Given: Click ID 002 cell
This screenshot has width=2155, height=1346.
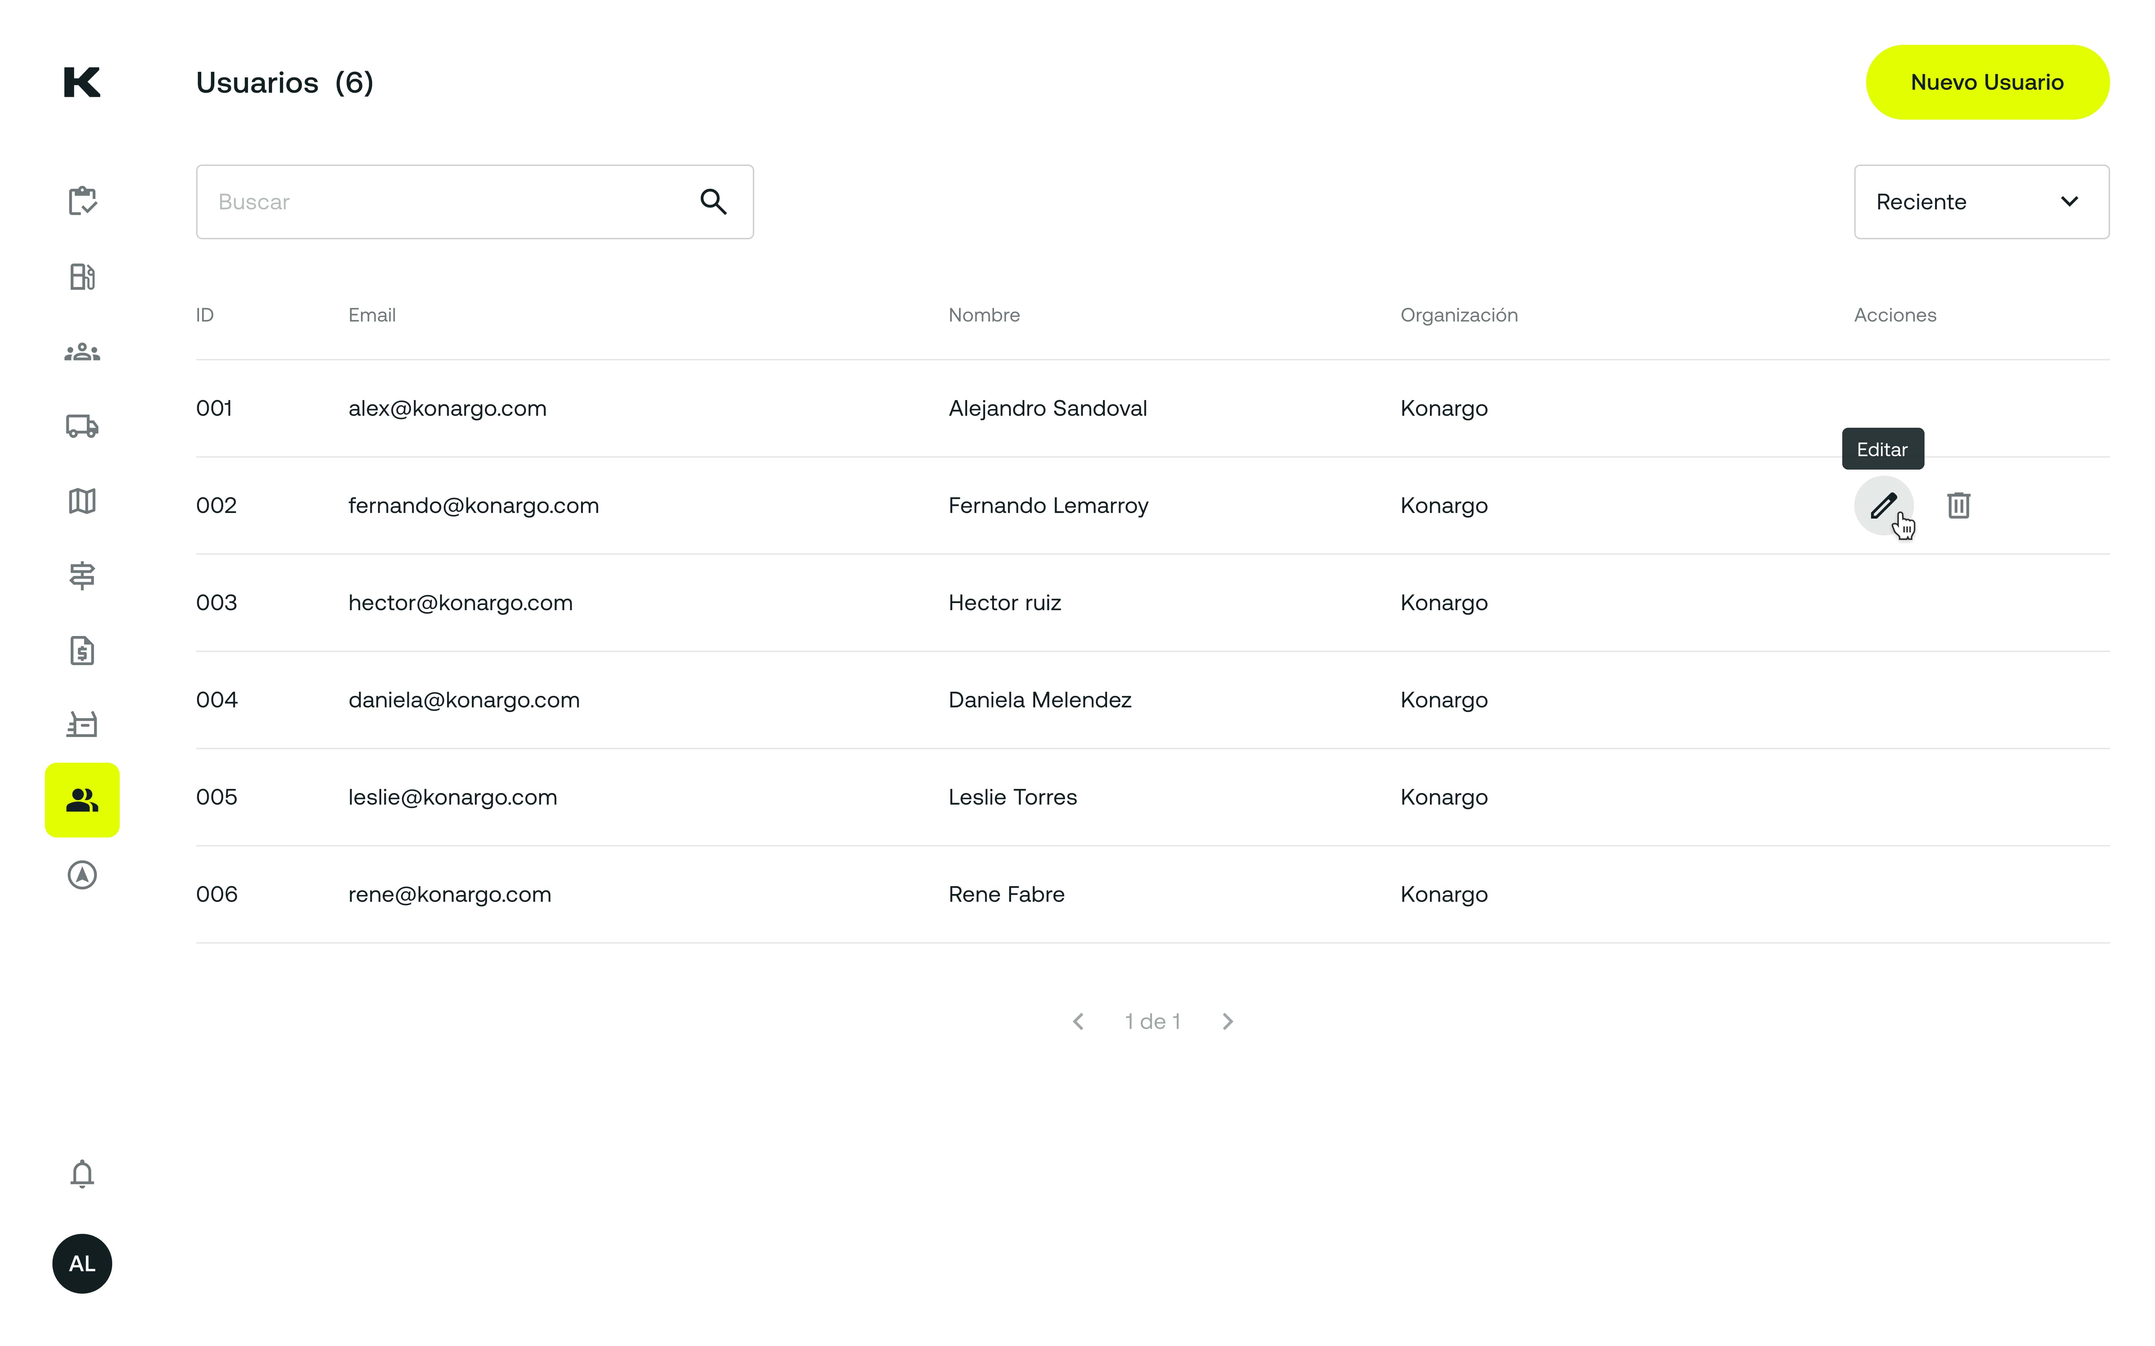Looking at the screenshot, I should click(x=216, y=505).
